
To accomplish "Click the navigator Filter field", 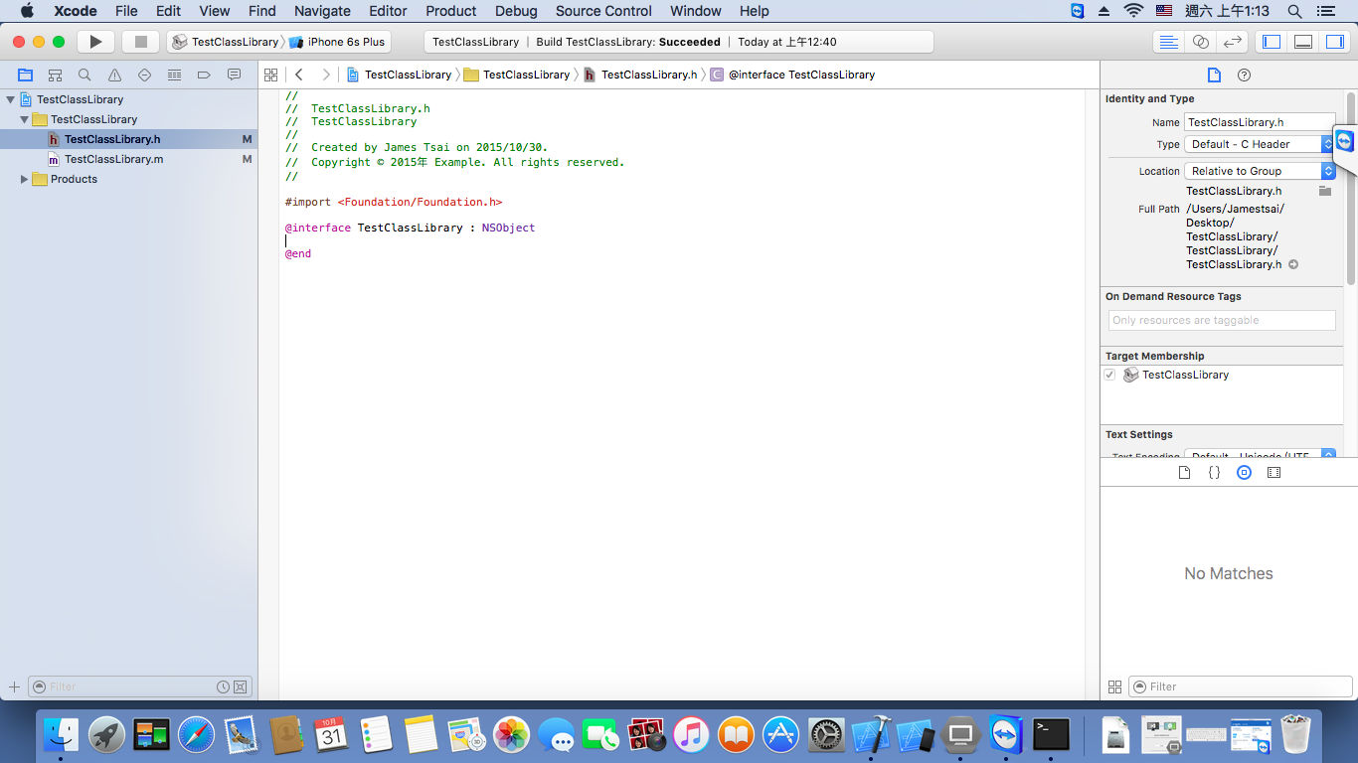I will [140, 687].
